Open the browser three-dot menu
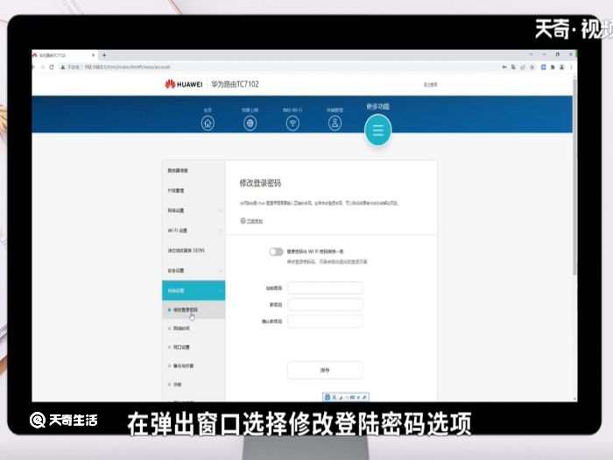The width and height of the screenshot is (613, 460). coord(571,67)
